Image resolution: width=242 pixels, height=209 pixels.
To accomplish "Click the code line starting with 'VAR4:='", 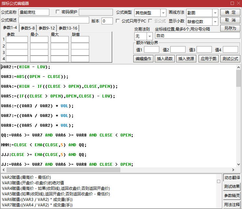I will pyautogui.click(x=59, y=86).
